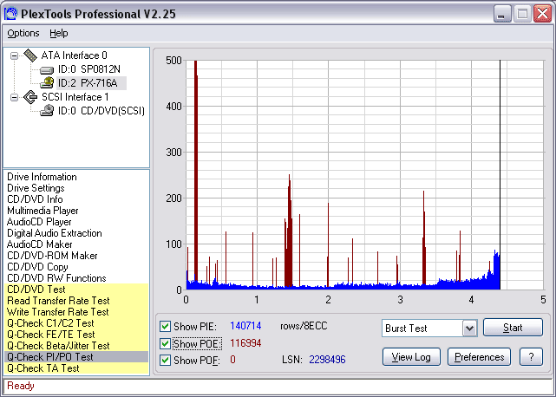Click the PlexTools app icon in title bar
The image size is (556, 397).
coord(10,14)
